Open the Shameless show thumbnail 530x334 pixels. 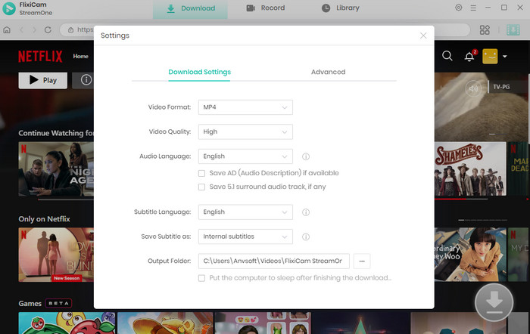pos(470,169)
